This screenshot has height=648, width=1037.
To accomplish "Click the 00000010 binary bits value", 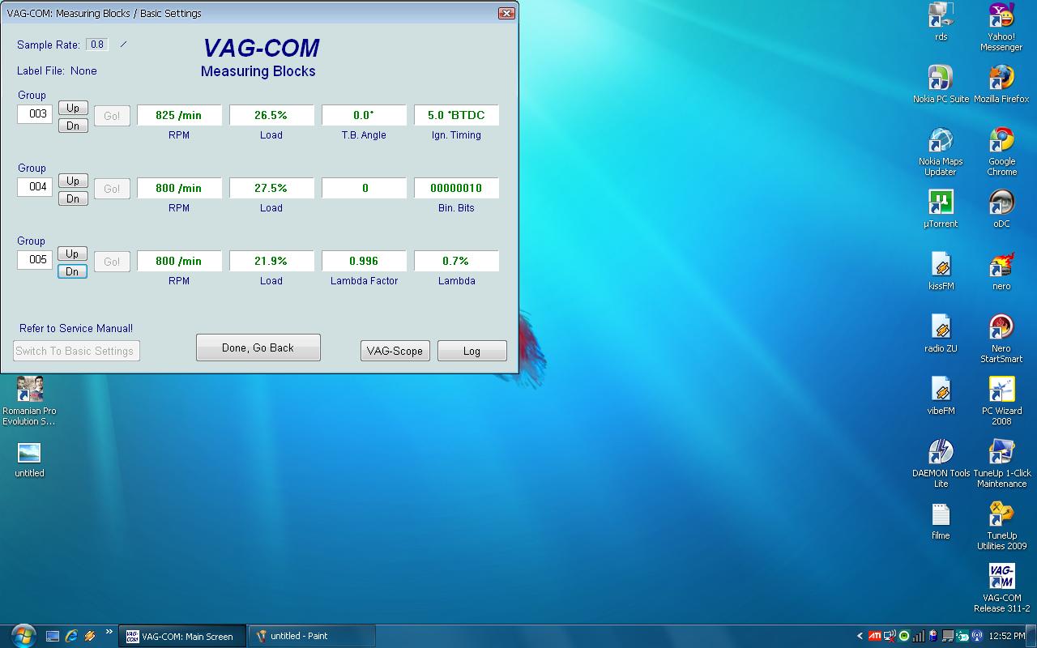I will click(x=456, y=188).
